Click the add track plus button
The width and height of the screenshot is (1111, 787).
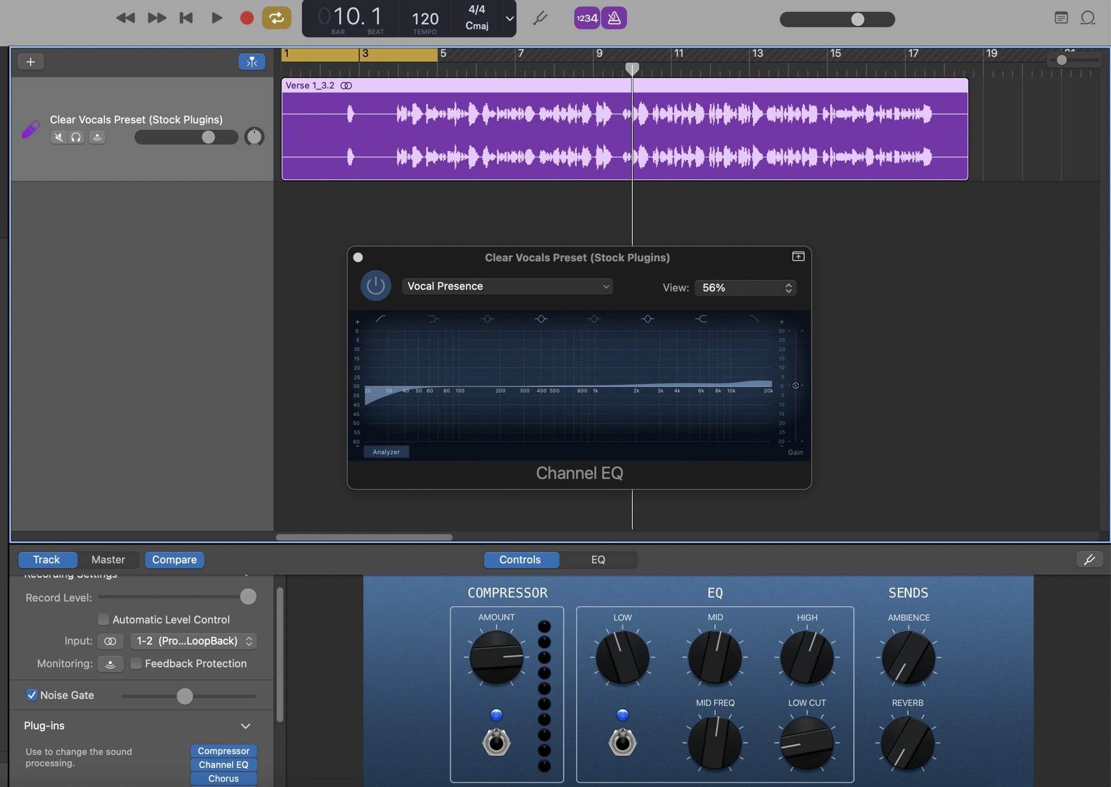click(31, 62)
